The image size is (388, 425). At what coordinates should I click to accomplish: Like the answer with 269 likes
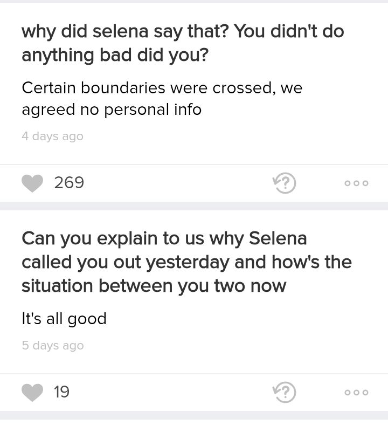(32, 183)
